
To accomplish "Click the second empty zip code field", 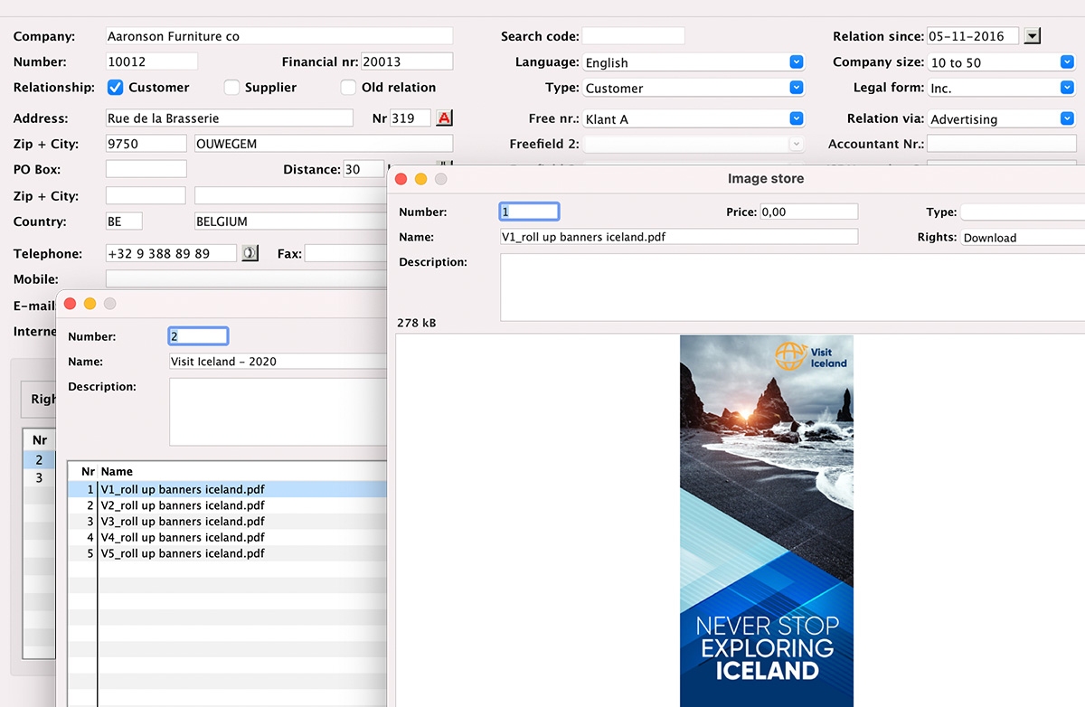I will click(146, 195).
